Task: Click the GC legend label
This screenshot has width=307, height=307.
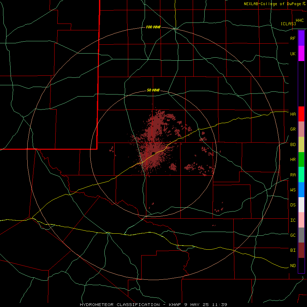Action: click(293, 235)
